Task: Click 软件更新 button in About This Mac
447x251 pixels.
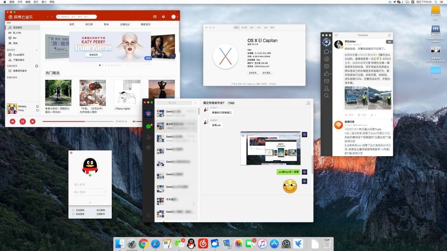Action: tap(267, 73)
